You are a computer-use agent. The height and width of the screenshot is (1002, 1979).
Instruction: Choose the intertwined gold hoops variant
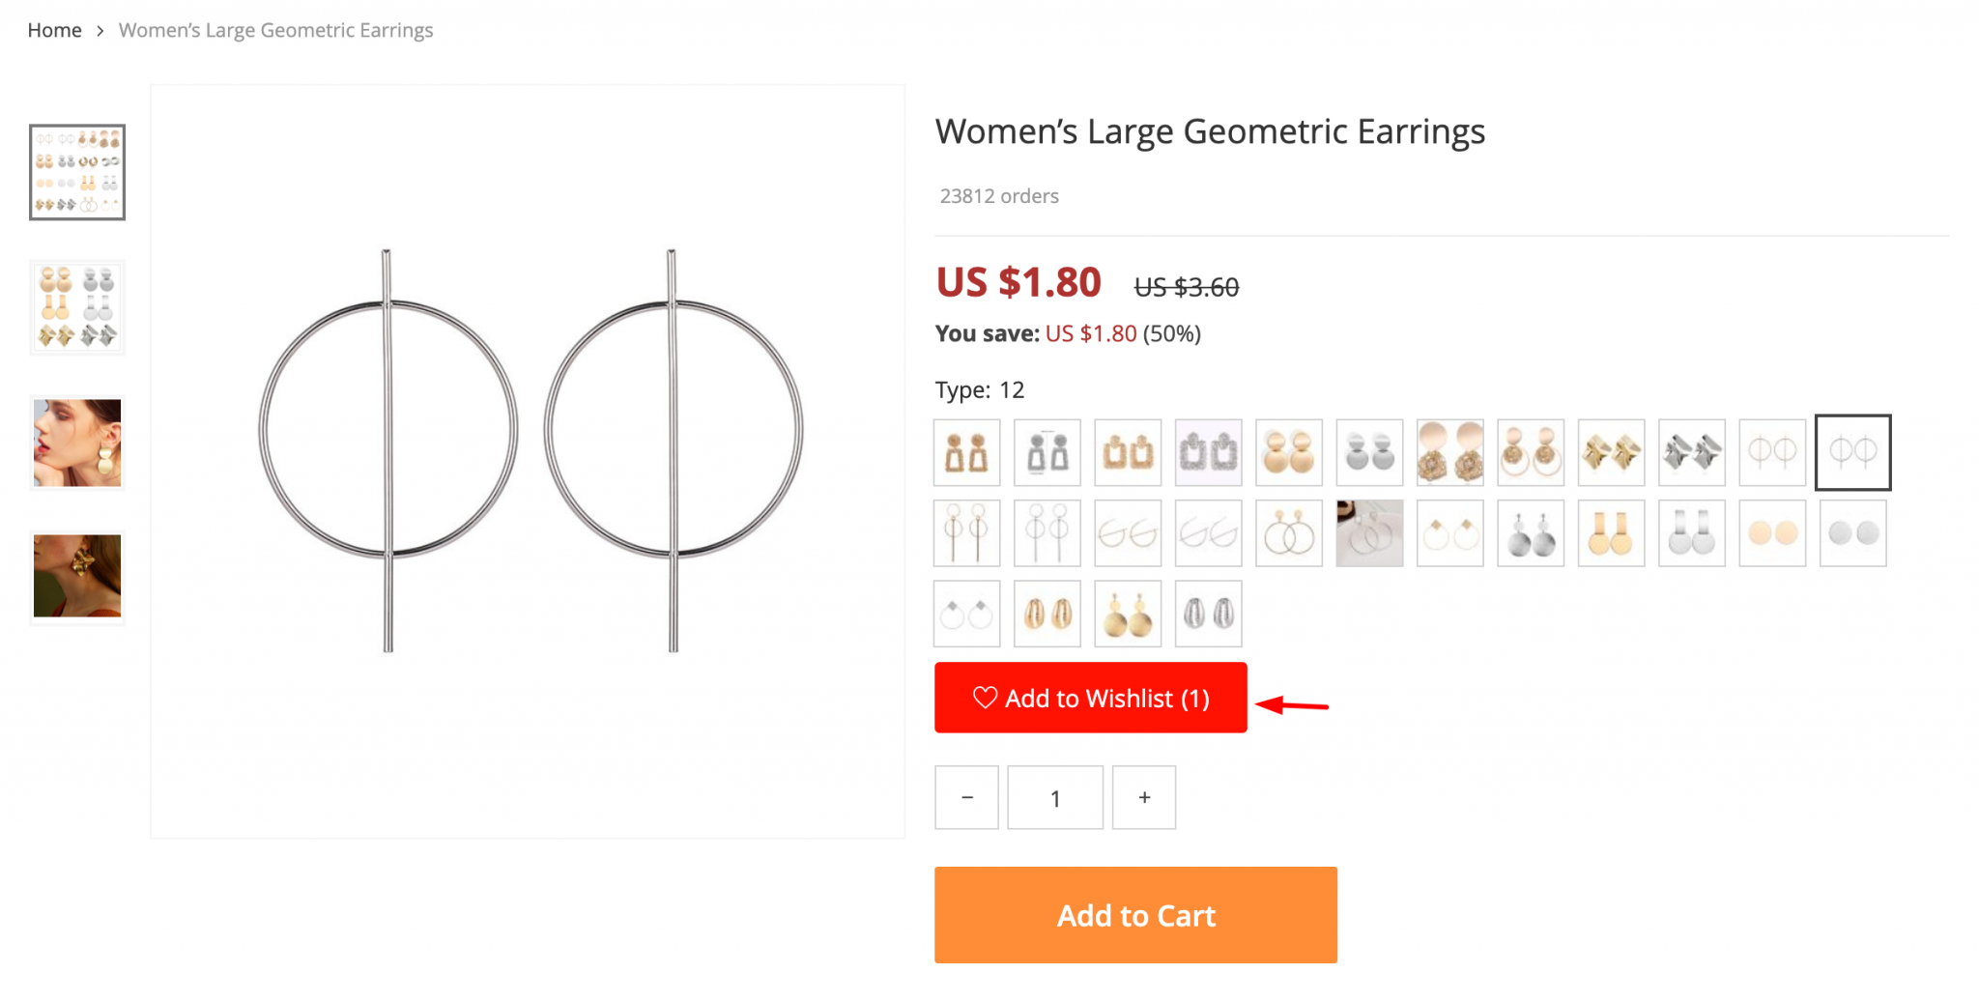(1289, 532)
